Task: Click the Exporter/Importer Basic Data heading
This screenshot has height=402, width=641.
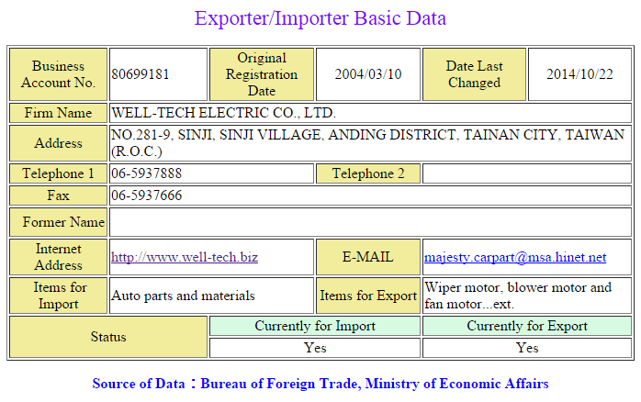Action: (320, 18)
